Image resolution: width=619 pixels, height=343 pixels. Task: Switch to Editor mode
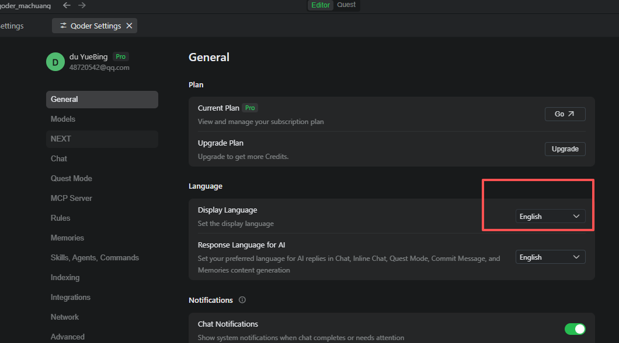(x=320, y=5)
